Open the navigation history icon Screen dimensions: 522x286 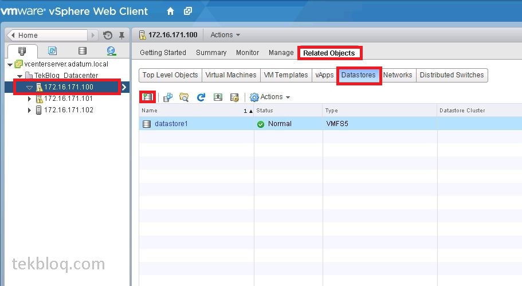coord(108,35)
